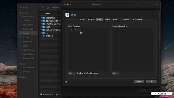Click the Macintosh HD path bar icon

[41, 94]
